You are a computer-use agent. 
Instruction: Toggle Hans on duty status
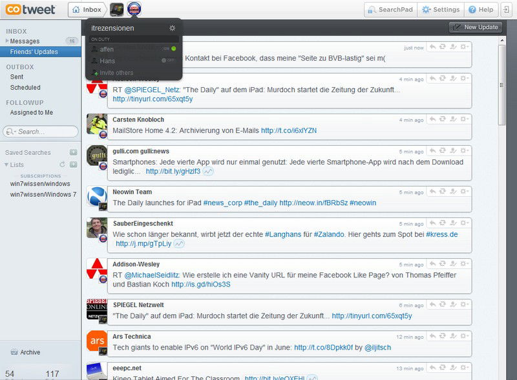(168, 61)
